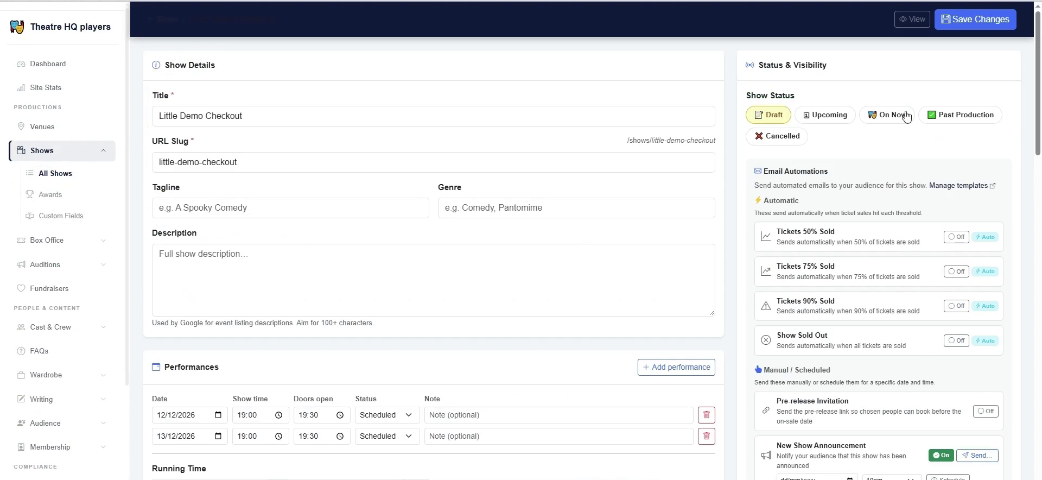Click the Theatre HQ masks logo
Viewport: 1042px width, 480px height.
[17, 27]
